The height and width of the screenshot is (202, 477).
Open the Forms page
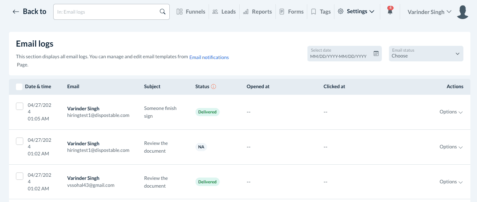291,12
